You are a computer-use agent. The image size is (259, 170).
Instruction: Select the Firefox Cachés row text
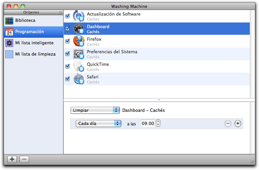pos(93,44)
